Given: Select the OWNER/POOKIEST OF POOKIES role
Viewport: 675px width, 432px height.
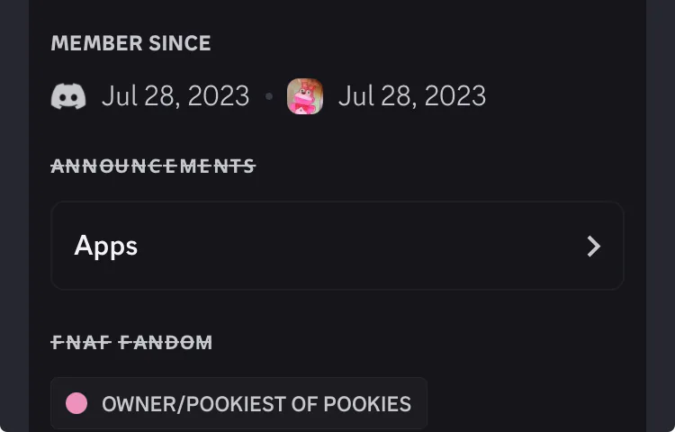Looking at the screenshot, I should click(x=238, y=403).
